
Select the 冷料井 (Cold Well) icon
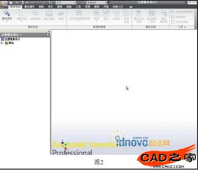116,15
